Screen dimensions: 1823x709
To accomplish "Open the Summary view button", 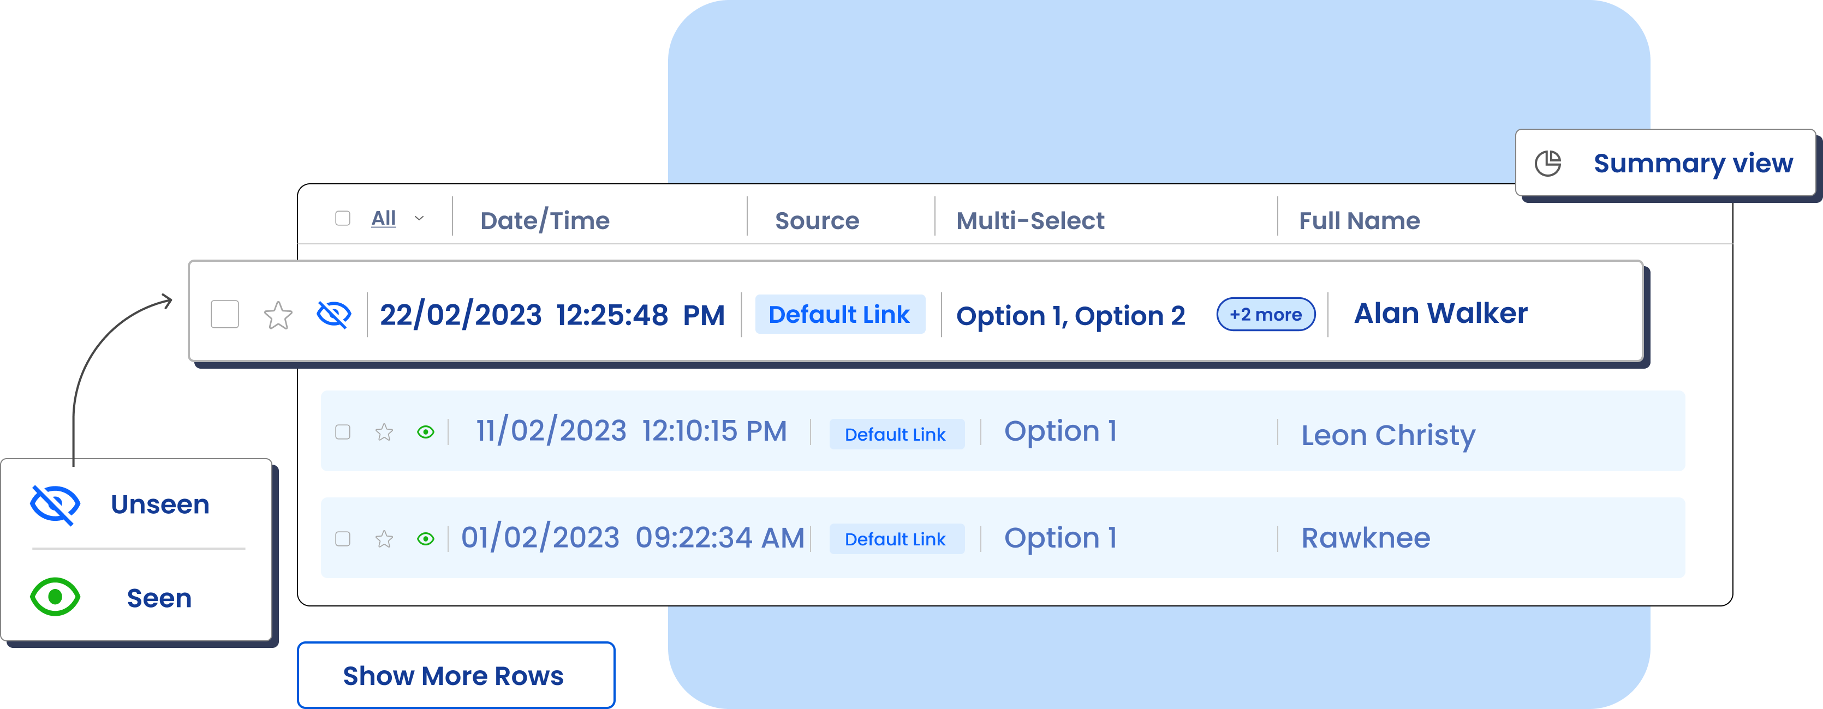I will (x=1665, y=163).
